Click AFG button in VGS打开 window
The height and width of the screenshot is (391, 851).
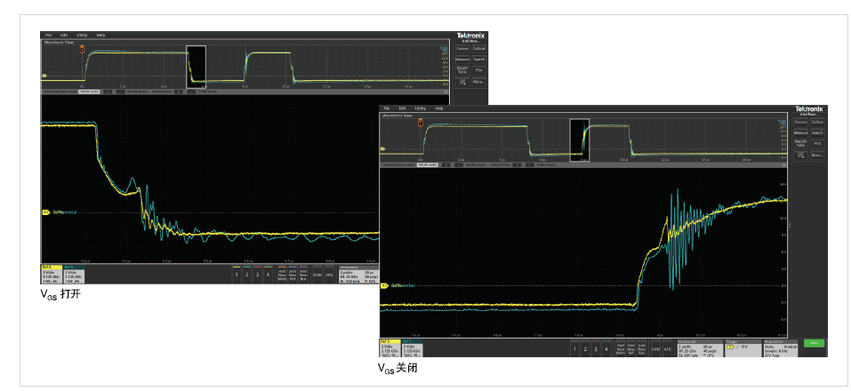(x=329, y=275)
